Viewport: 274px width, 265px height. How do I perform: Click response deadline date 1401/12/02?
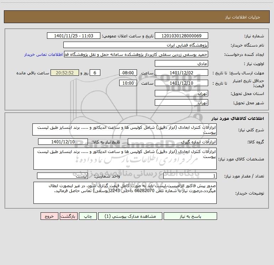click(x=181, y=73)
